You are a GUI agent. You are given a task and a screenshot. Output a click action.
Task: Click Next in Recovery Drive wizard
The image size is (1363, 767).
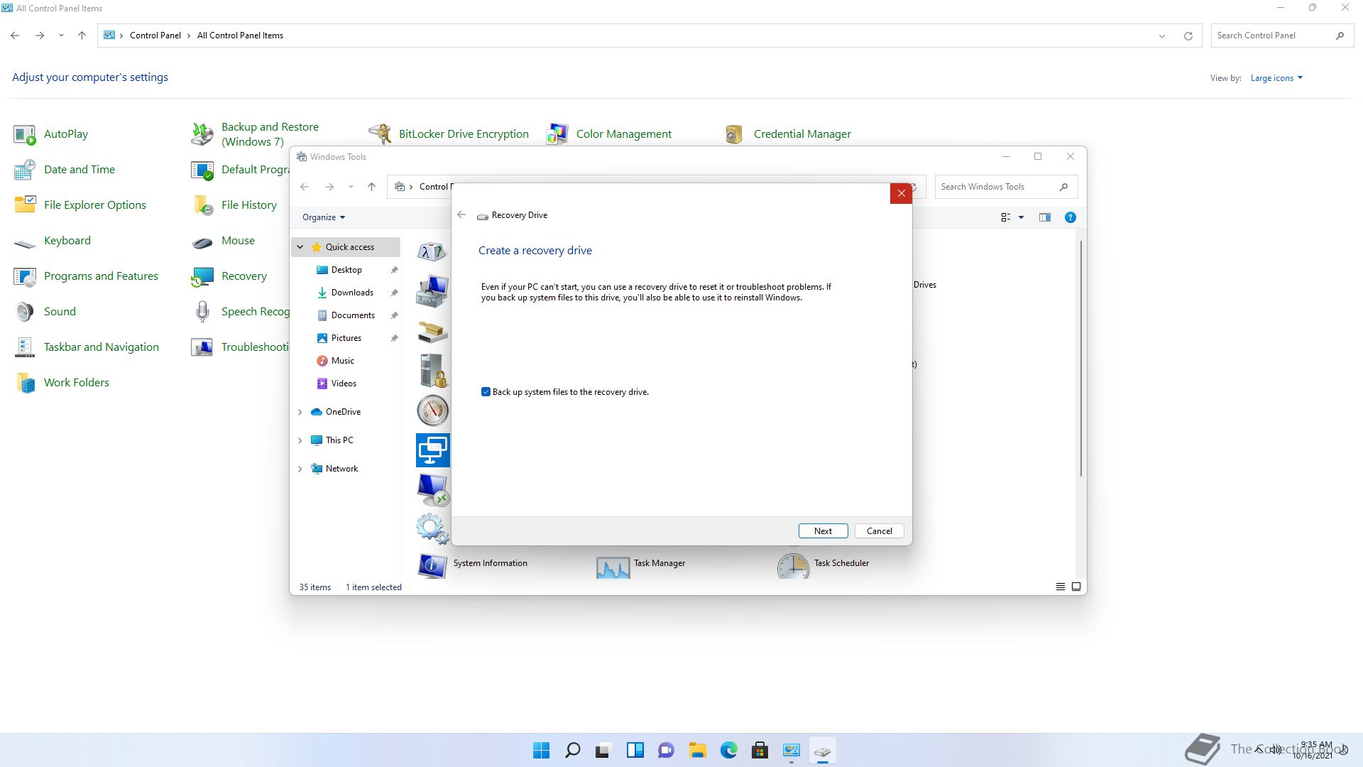[823, 531]
